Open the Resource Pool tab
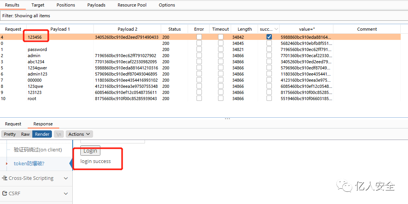This screenshot has width=408, height=204. click(x=132, y=5)
